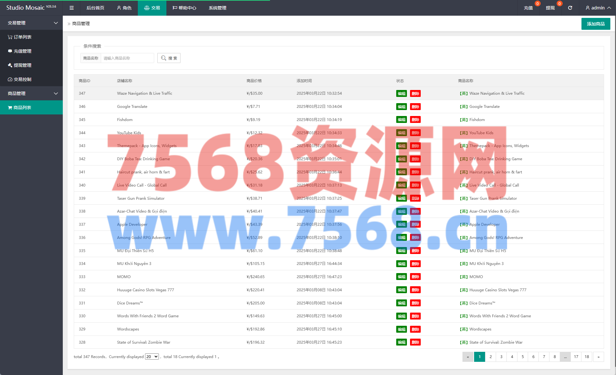The height and width of the screenshot is (375, 616).
Task: Select 商品列表 sidebar item
Action: [x=22, y=108]
